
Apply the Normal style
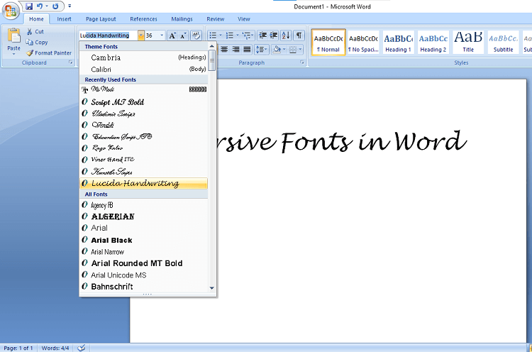click(x=328, y=43)
